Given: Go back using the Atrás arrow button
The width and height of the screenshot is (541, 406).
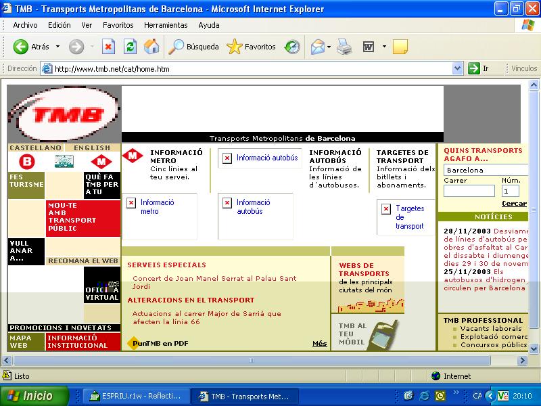Looking at the screenshot, I should point(21,47).
